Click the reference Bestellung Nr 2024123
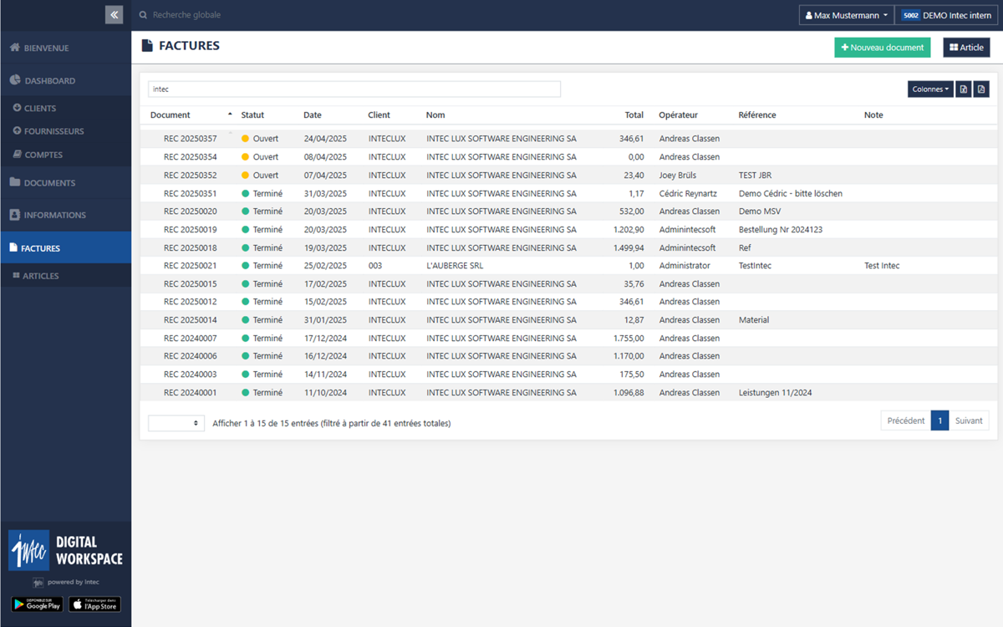This screenshot has height=627, width=1003. point(782,230)
